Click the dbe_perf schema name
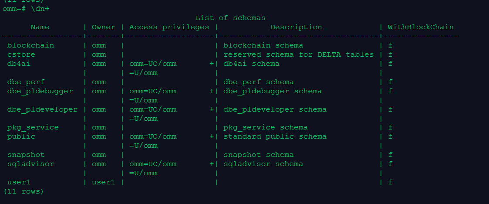Viewport: 489px width, 204px height. tap(26, 82)
